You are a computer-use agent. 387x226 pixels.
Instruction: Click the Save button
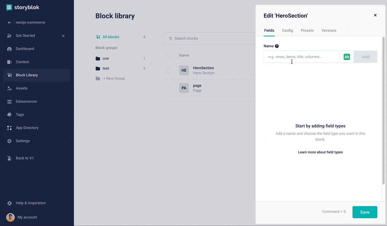365,212
